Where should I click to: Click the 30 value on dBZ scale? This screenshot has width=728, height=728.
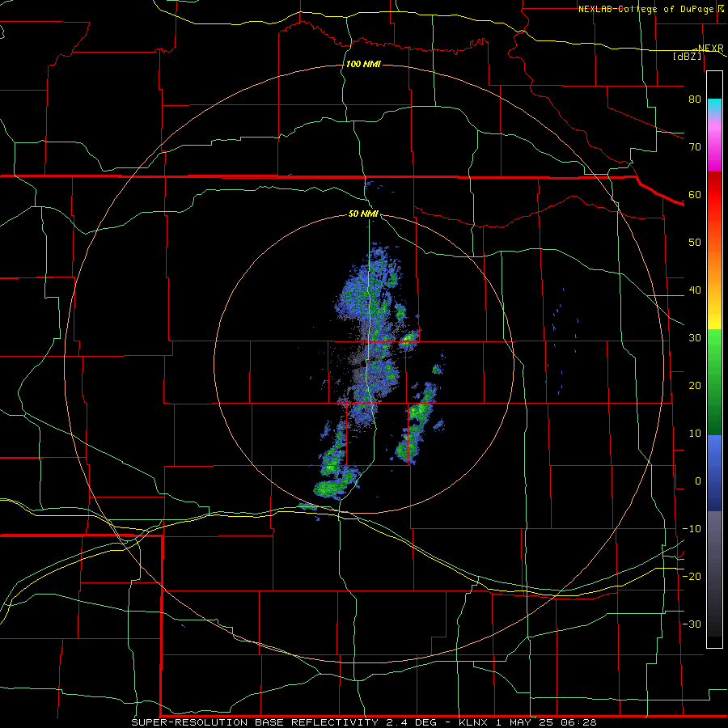pos(695,338)
